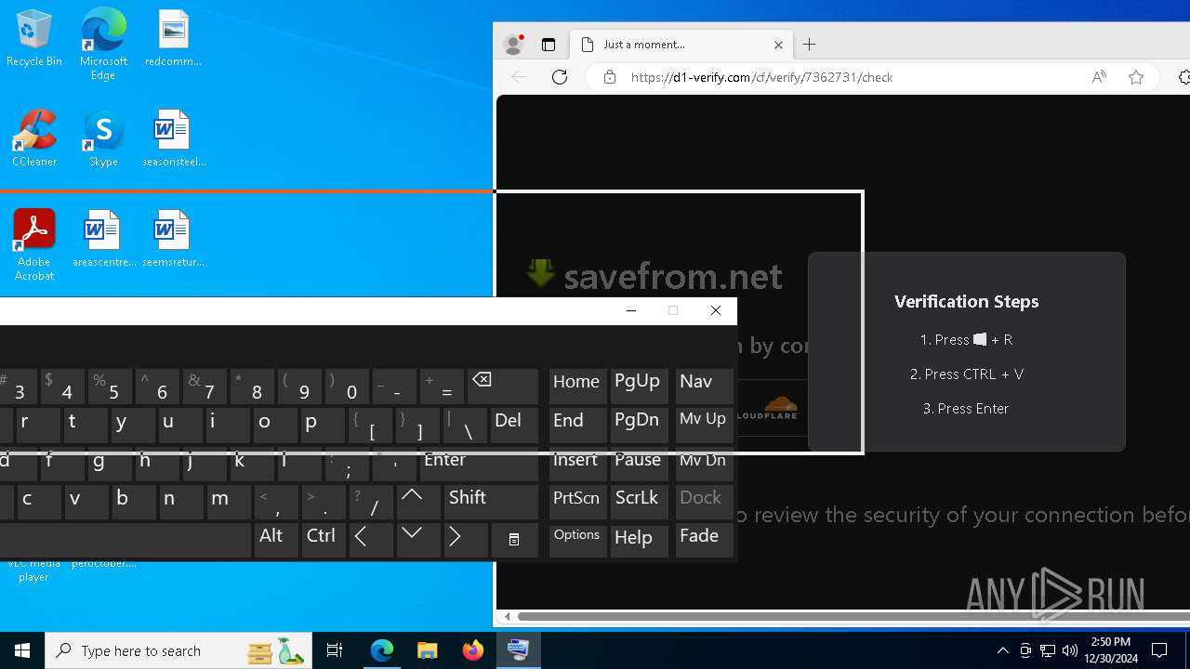
Task: Open the Recycle Bin desktop icon
Action: [34, 38]
